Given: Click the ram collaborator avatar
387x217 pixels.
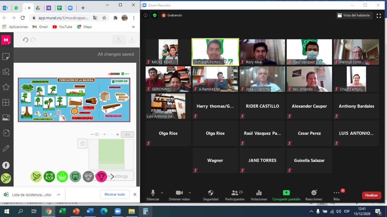Looking at the screenshot, I should (x=88, y=177).
